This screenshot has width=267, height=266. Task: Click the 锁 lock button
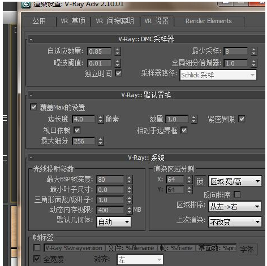(200, 181)
